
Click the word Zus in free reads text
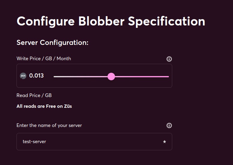point(68,106)
